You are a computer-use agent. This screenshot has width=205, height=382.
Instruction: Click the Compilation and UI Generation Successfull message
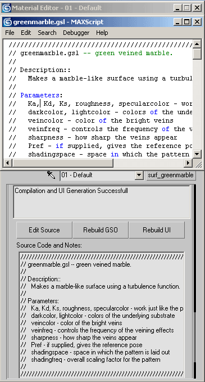pyautogui.click(x=71, y=191)
